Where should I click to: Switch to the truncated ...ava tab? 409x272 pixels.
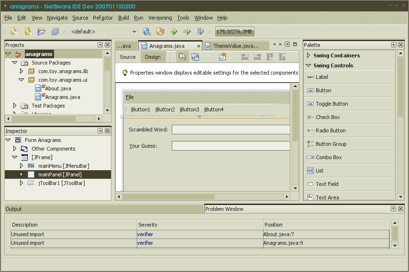coord(126,46)
